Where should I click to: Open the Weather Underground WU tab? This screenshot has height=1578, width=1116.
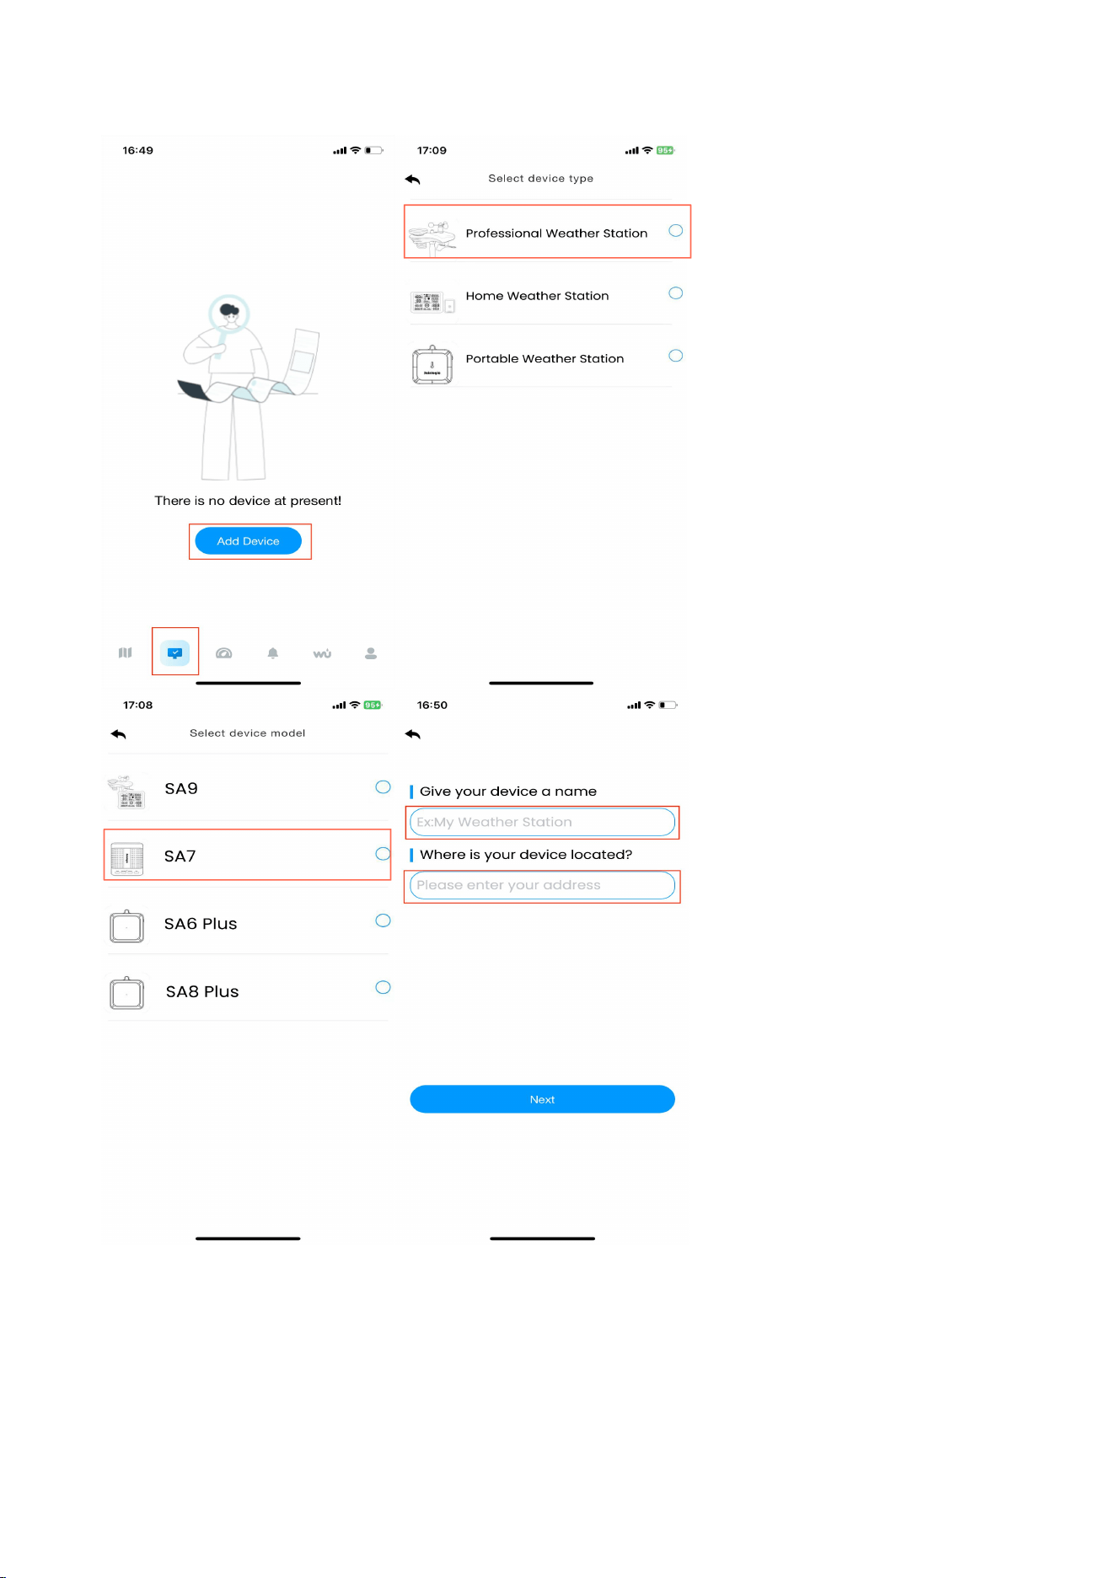pos(322,653)
